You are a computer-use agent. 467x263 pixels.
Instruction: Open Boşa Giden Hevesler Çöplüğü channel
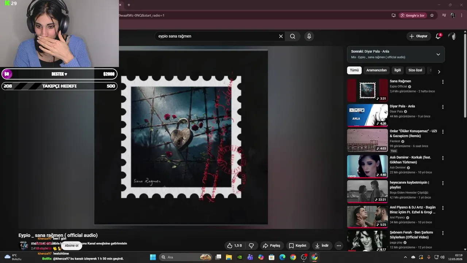pos(409,193)
